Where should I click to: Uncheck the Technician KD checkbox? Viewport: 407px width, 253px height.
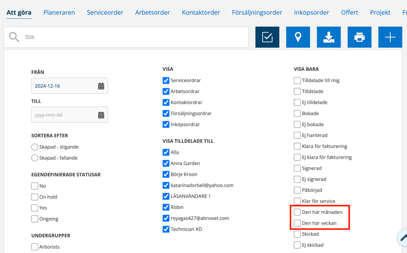pyautogui.click(x=166, y=230)
